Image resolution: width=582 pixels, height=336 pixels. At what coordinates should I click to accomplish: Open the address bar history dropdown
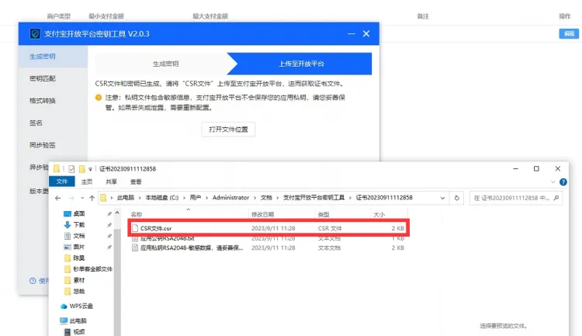tap(442, 198)
